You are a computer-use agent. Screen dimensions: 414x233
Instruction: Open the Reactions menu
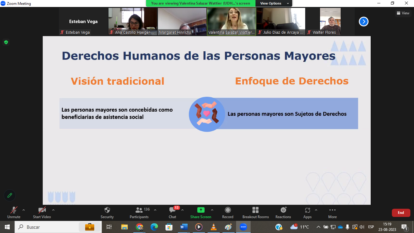(283, 212)
